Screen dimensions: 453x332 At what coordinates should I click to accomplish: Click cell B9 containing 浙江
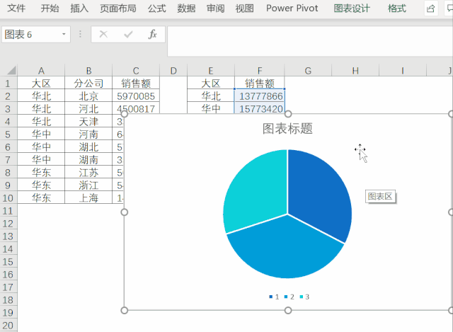(x=88, y=185)
